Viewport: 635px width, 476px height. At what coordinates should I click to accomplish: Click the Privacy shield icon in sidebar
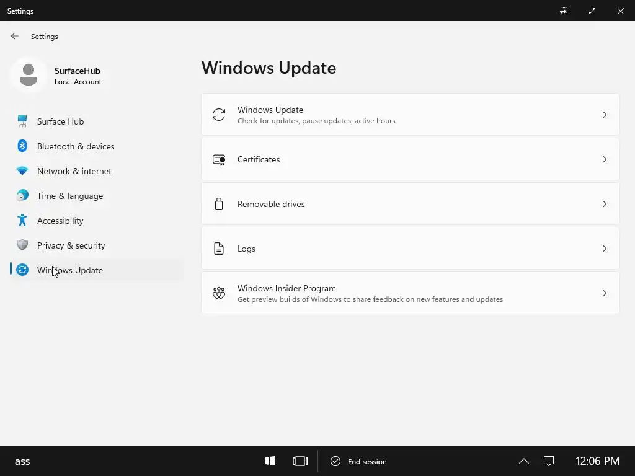22,245
